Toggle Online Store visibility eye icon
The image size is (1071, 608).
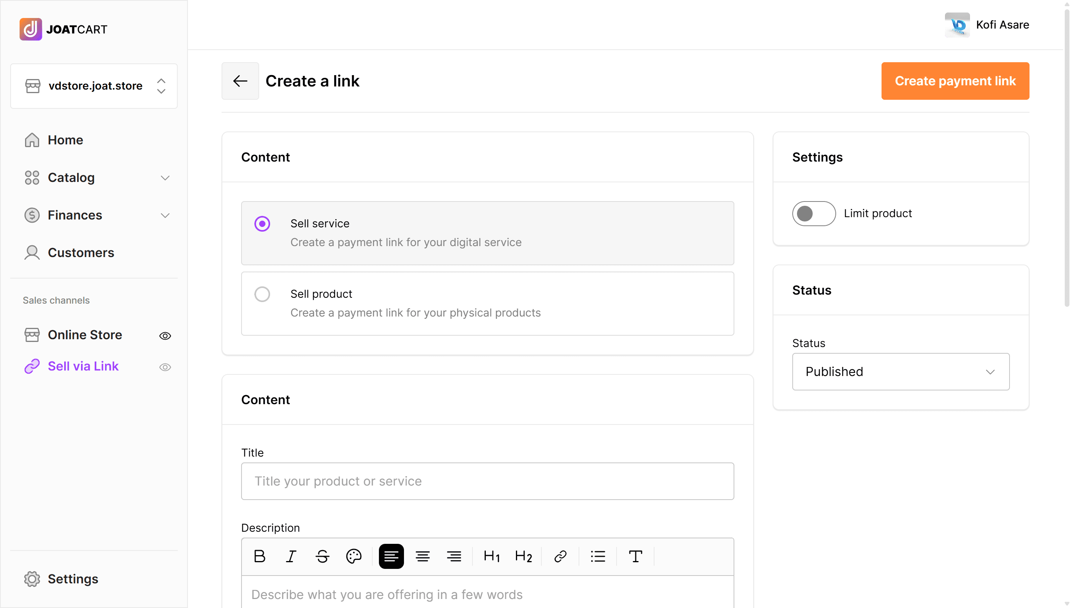point(165,336)
